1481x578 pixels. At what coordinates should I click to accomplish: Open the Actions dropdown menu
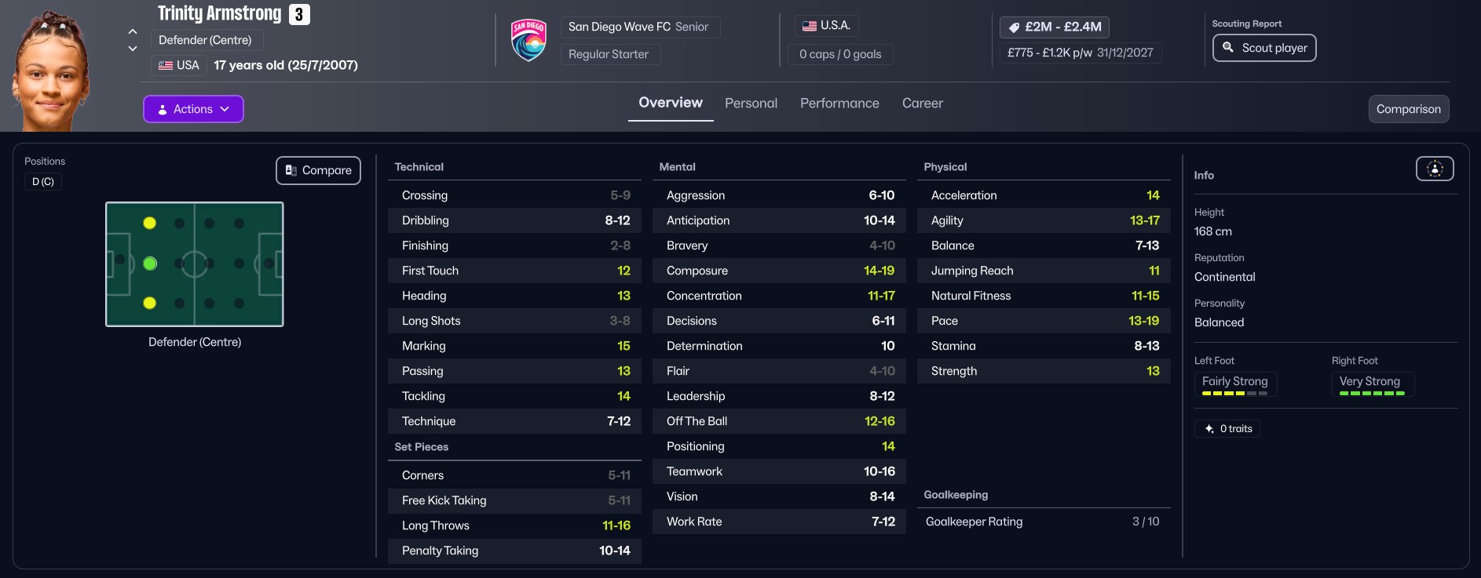[193, 109]
